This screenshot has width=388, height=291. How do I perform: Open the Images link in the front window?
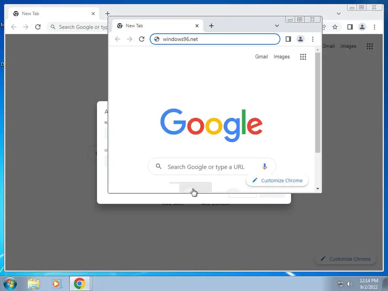(x=282, y=57)
